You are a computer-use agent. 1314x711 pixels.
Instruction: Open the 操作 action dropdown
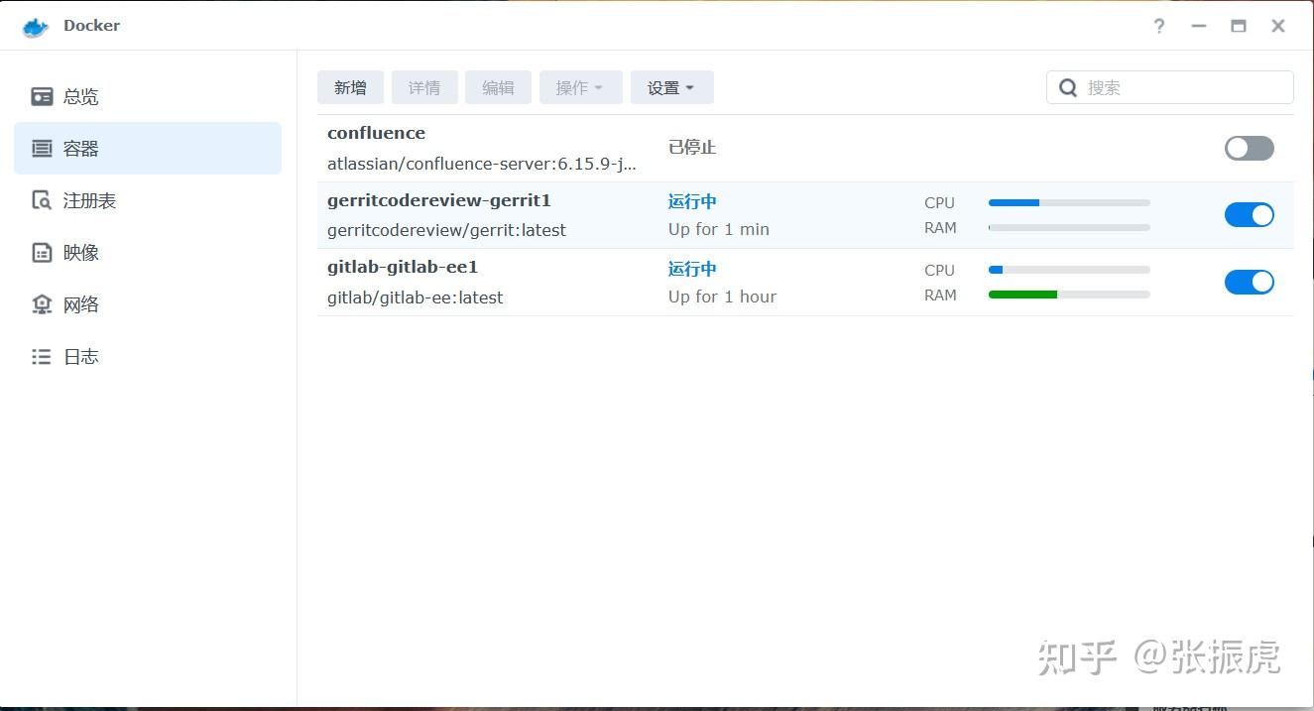point(579,87)
